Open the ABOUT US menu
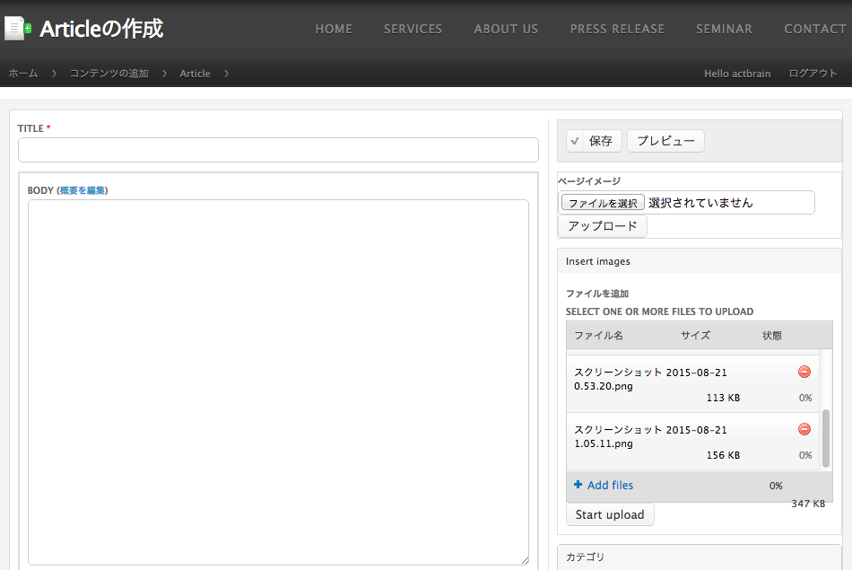 (x=506, y=29)
